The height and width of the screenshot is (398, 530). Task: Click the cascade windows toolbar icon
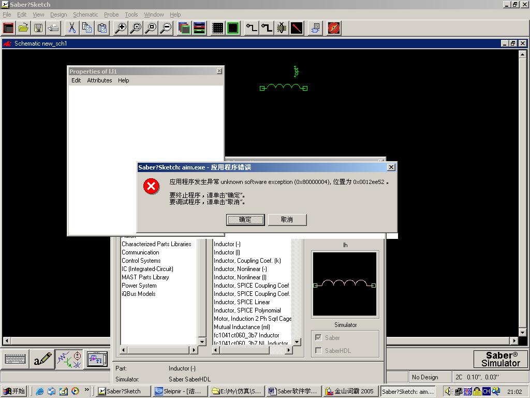pos(184,28)
